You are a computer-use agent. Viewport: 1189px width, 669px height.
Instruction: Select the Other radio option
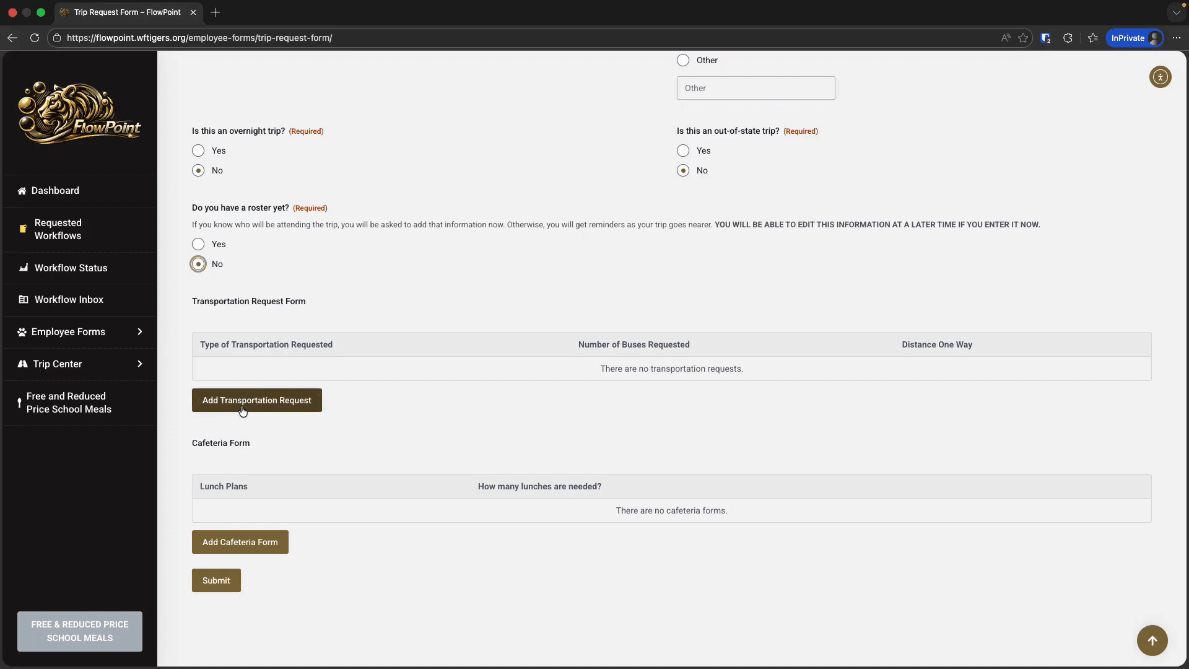pyautogui.click(x=683, y=60)
